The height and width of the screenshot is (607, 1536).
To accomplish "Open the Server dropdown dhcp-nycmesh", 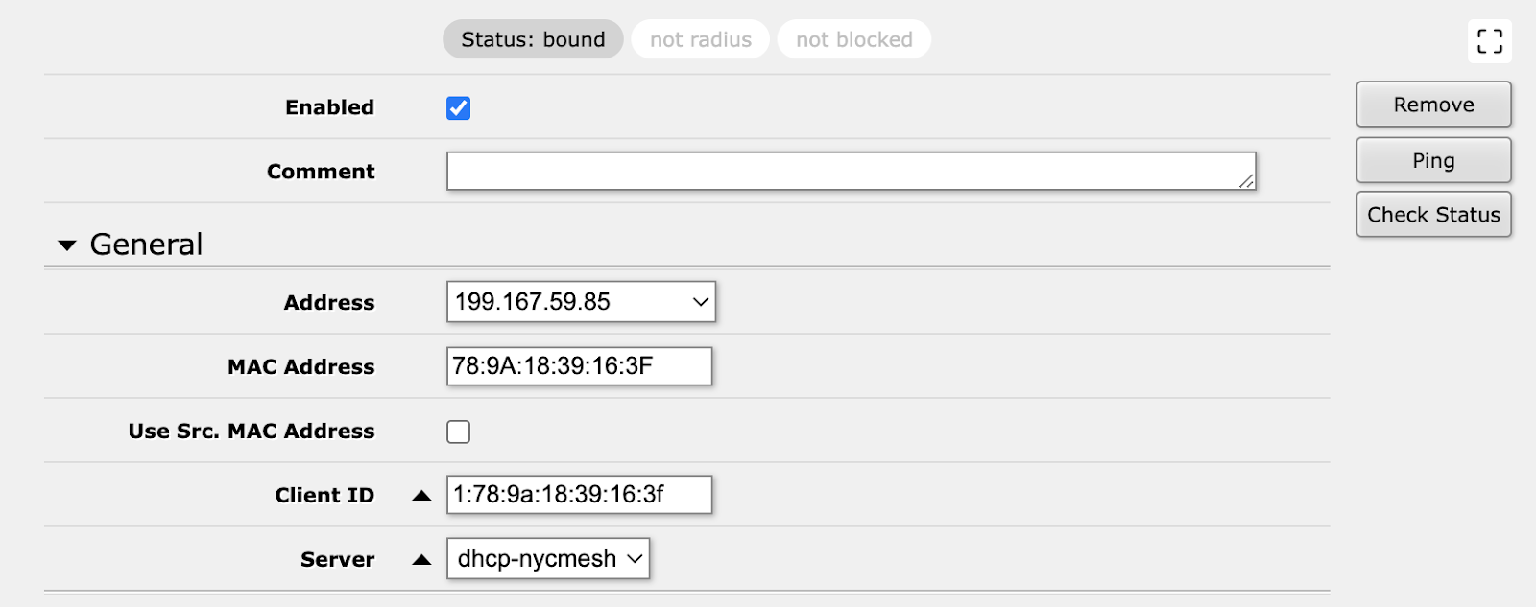I will tap(548, 559).
